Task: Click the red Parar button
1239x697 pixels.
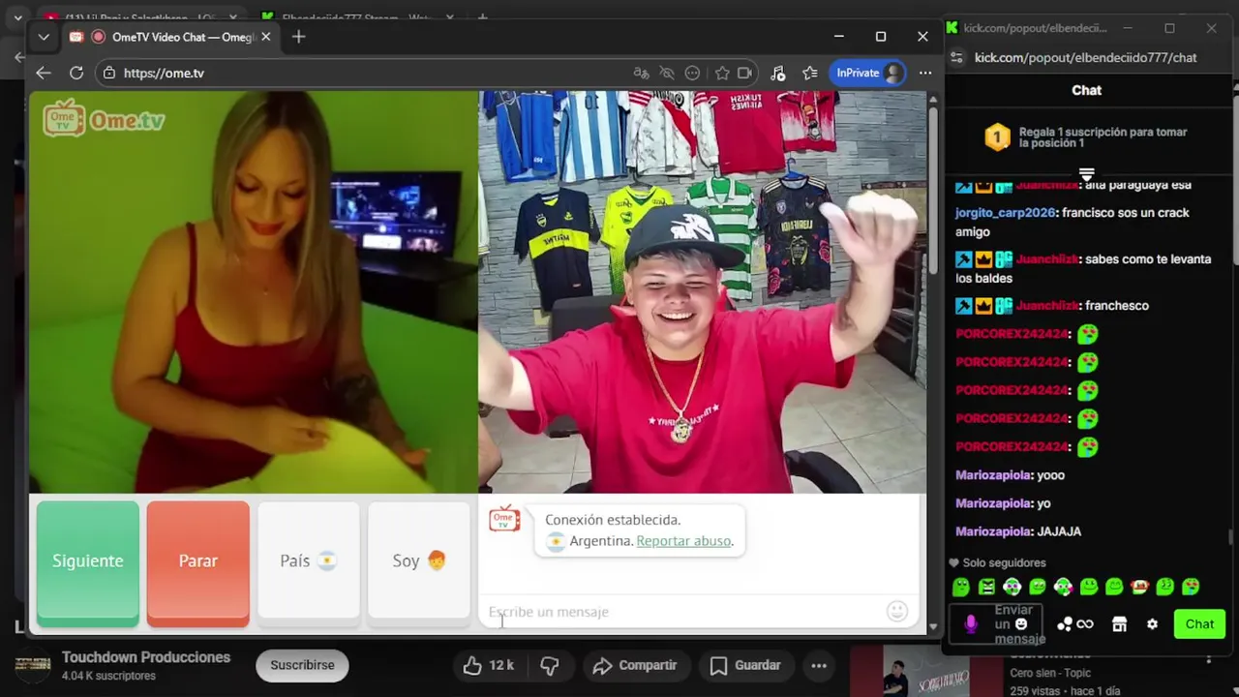Action: coord(198,561)
